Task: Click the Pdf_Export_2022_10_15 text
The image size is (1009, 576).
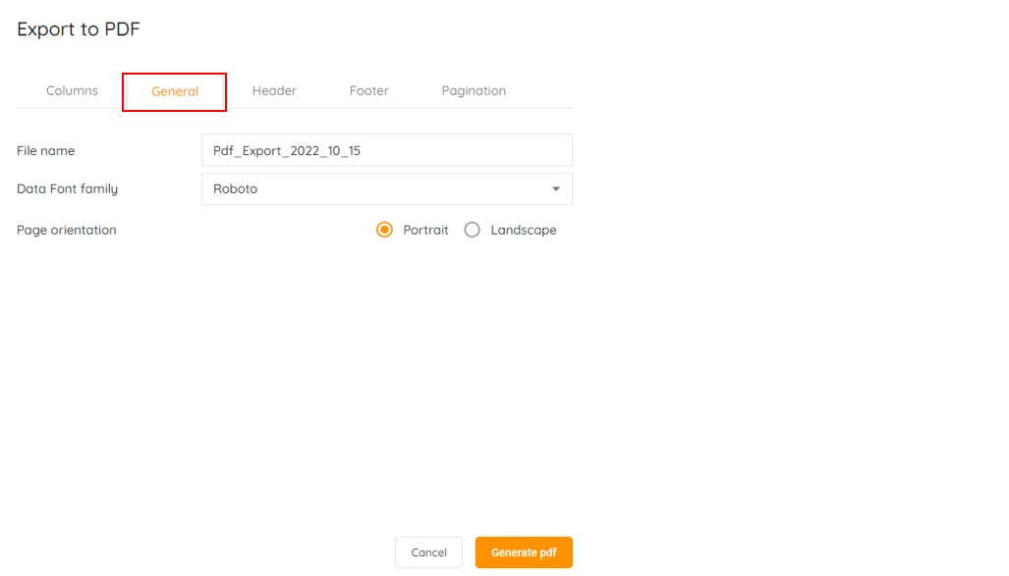Action: (287, 151)
